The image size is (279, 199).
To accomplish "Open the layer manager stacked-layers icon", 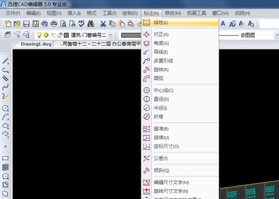I will pos(8,35).
